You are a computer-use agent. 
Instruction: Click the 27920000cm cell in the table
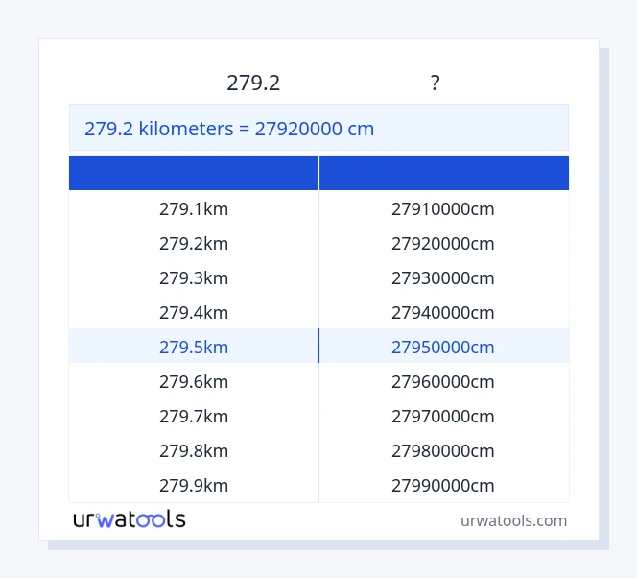443,244
